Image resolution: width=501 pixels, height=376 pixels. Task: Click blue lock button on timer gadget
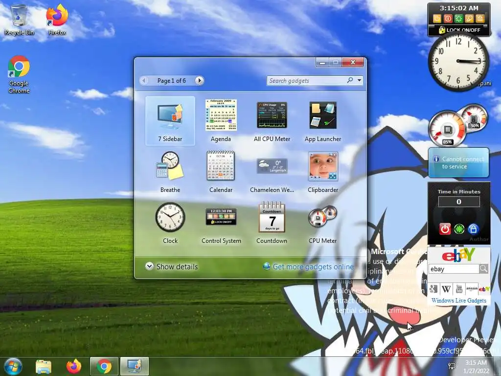pyautogui.click(x=473, y=229)
